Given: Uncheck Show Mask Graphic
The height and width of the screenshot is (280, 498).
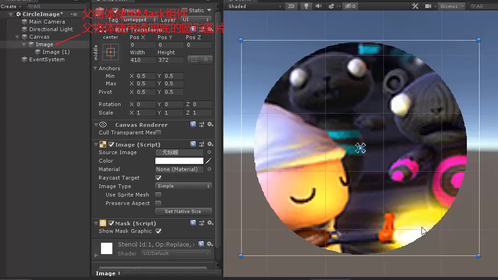Looking at the screenshot, I should pyautogui.click(x=158, y=231).
